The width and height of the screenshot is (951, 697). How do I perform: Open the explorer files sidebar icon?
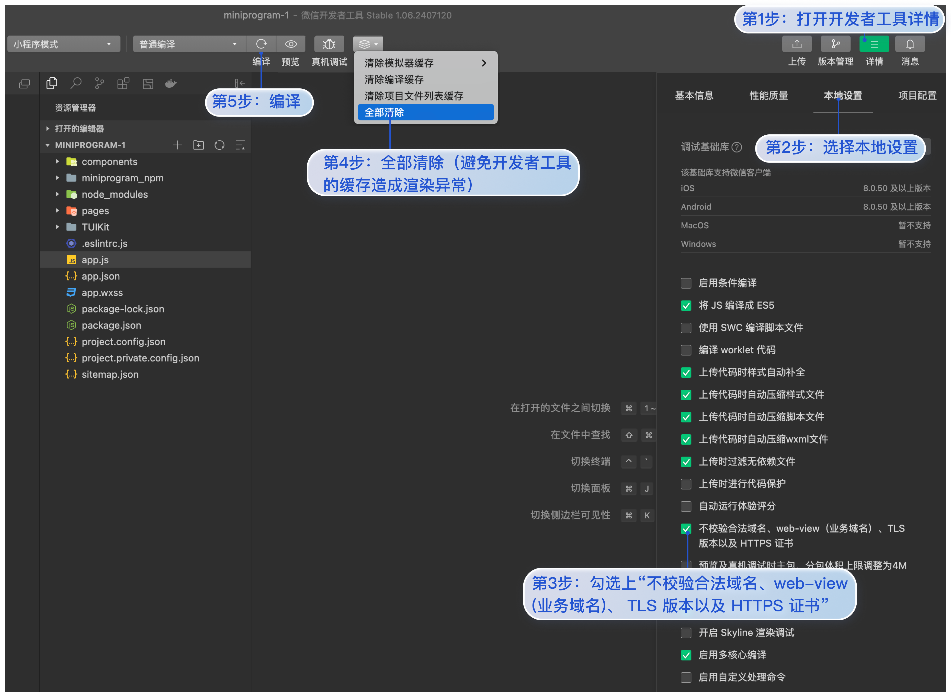[x=51, y=84]
